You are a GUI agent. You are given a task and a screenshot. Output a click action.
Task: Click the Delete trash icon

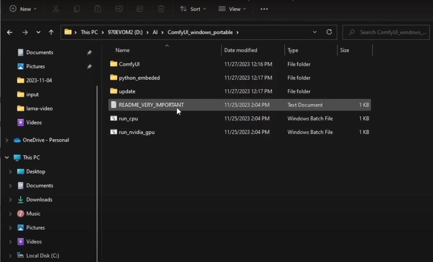pyautogui.click(x=161, y=9)
